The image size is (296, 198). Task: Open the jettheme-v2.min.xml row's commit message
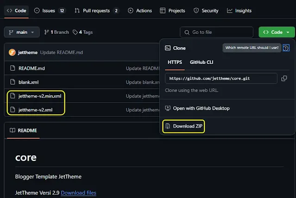(143, 96)
